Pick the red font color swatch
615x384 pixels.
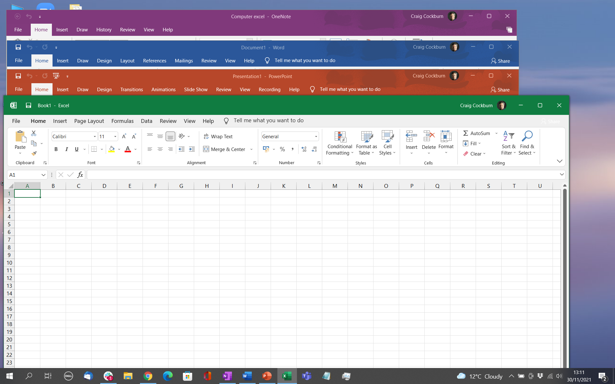[127, 151]
